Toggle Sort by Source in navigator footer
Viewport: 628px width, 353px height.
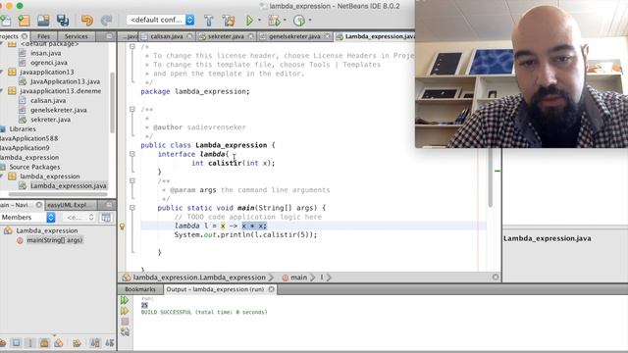pyautogui.click(x=110, y=343)
